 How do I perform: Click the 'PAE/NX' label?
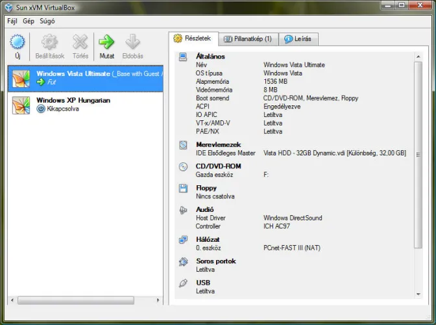click(207, 131)
